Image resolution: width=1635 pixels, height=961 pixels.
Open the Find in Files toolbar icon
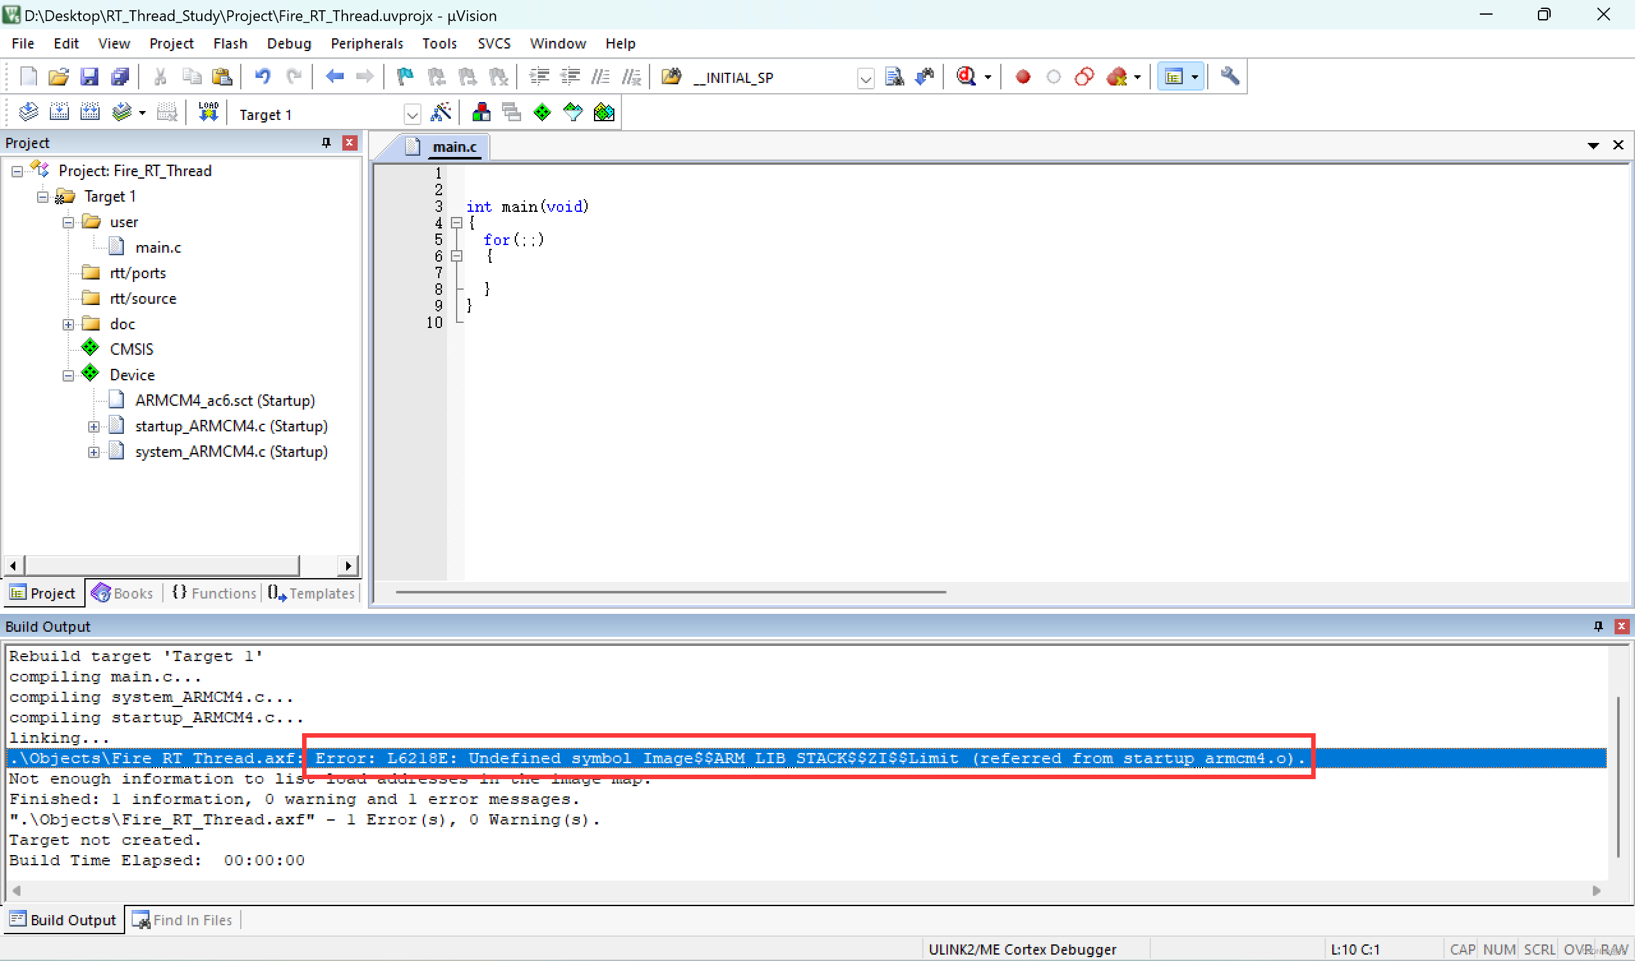point(671,77)
